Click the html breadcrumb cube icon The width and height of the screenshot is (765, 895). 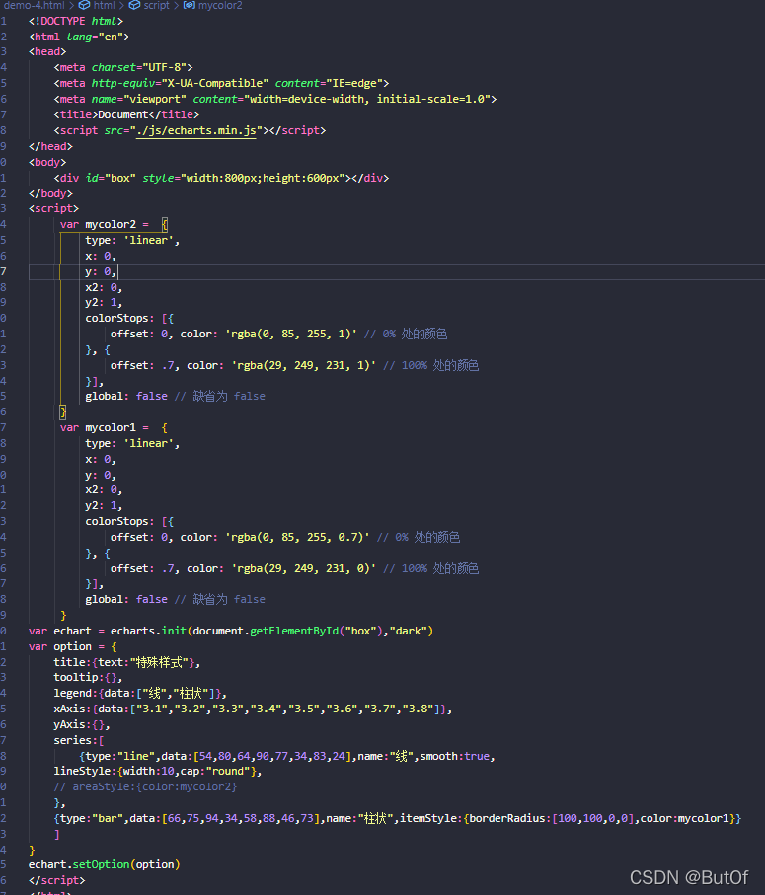point(85,5)
